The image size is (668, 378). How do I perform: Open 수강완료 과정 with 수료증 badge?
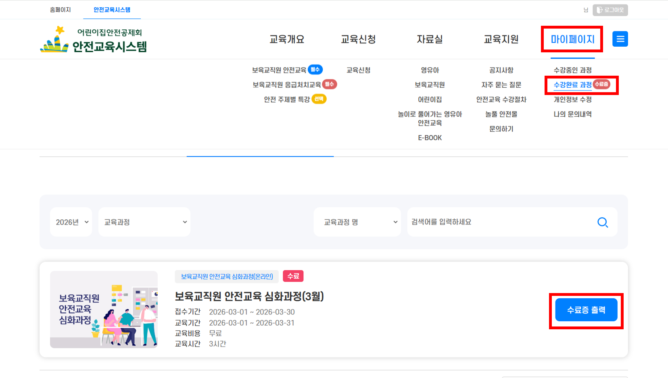(x=572, y=85)
